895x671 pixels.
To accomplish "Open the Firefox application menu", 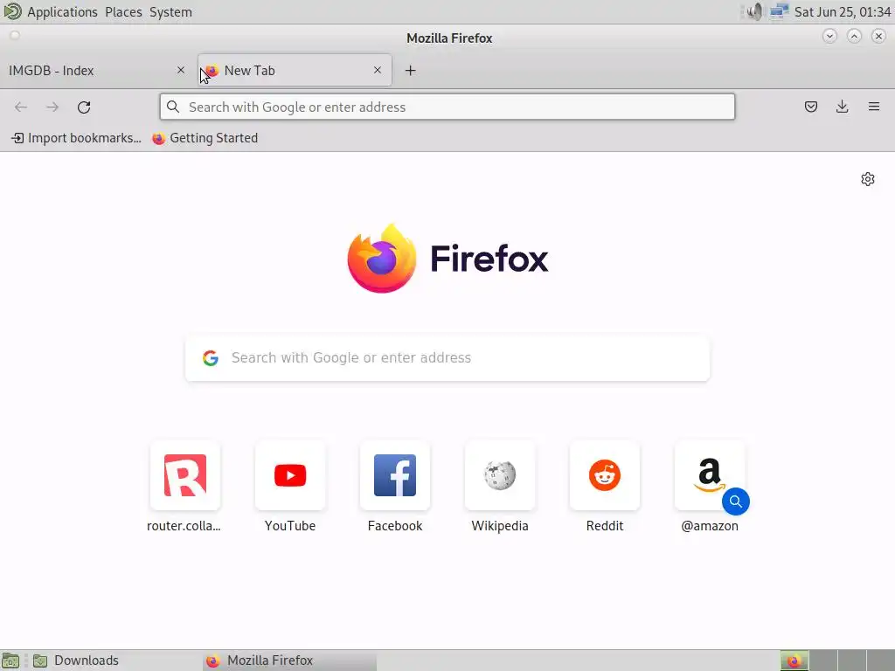I will (873, 107).
